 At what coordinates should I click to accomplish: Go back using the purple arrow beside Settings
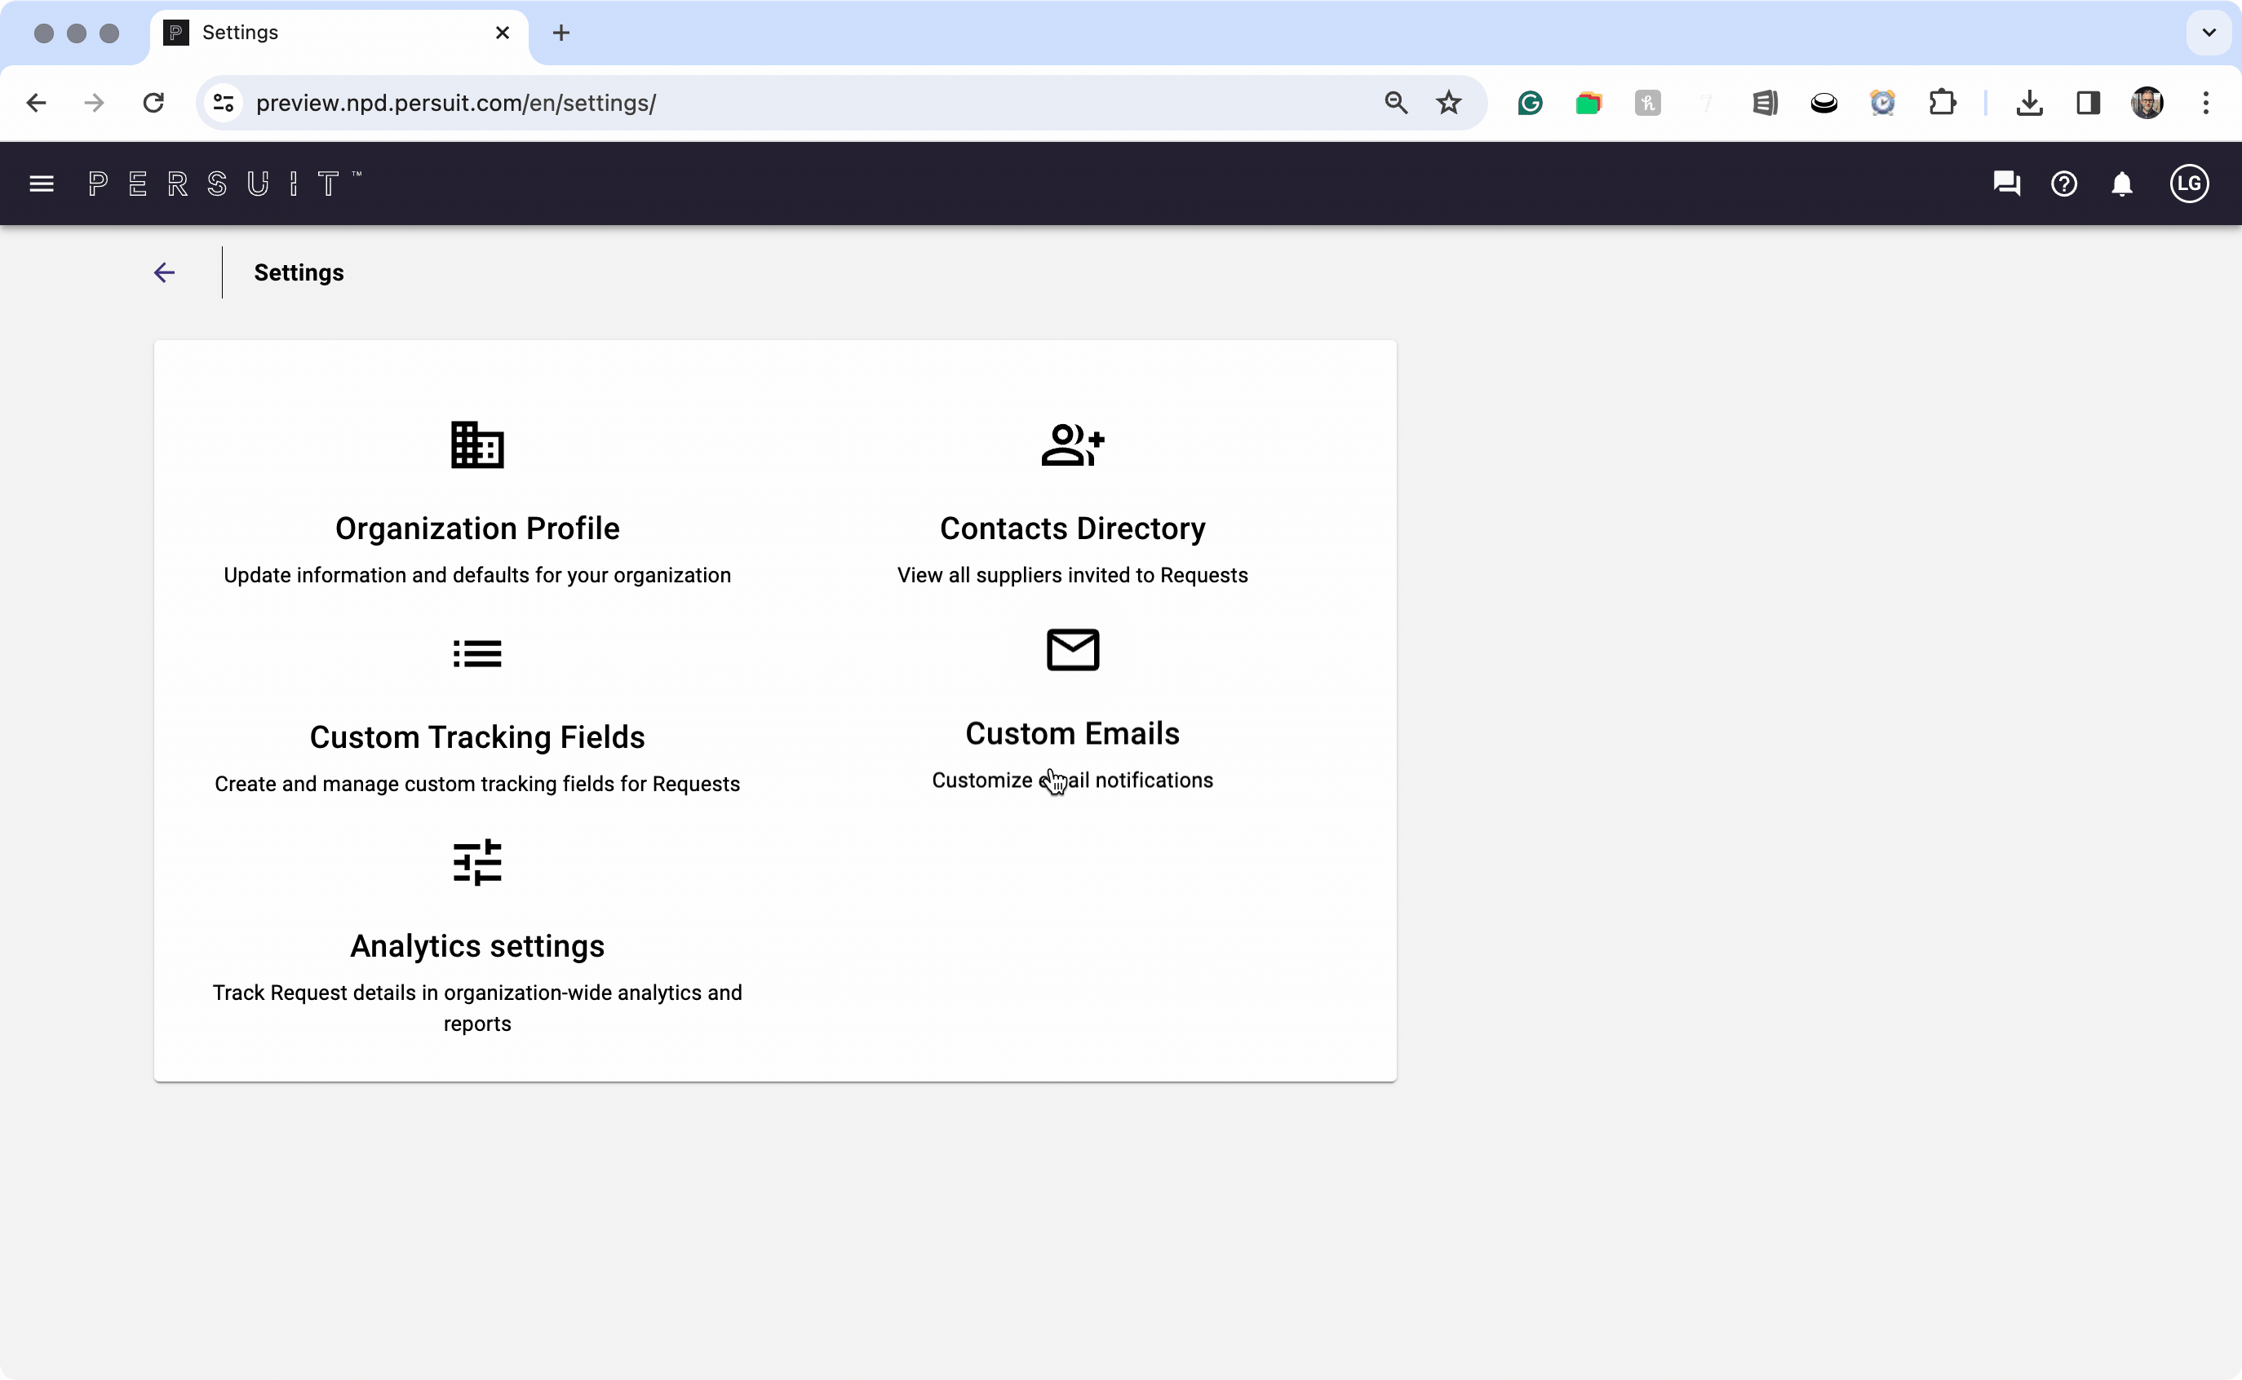click(164, 272)
